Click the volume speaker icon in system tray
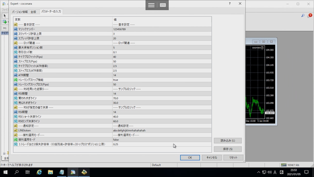 [x=269, y=172]
